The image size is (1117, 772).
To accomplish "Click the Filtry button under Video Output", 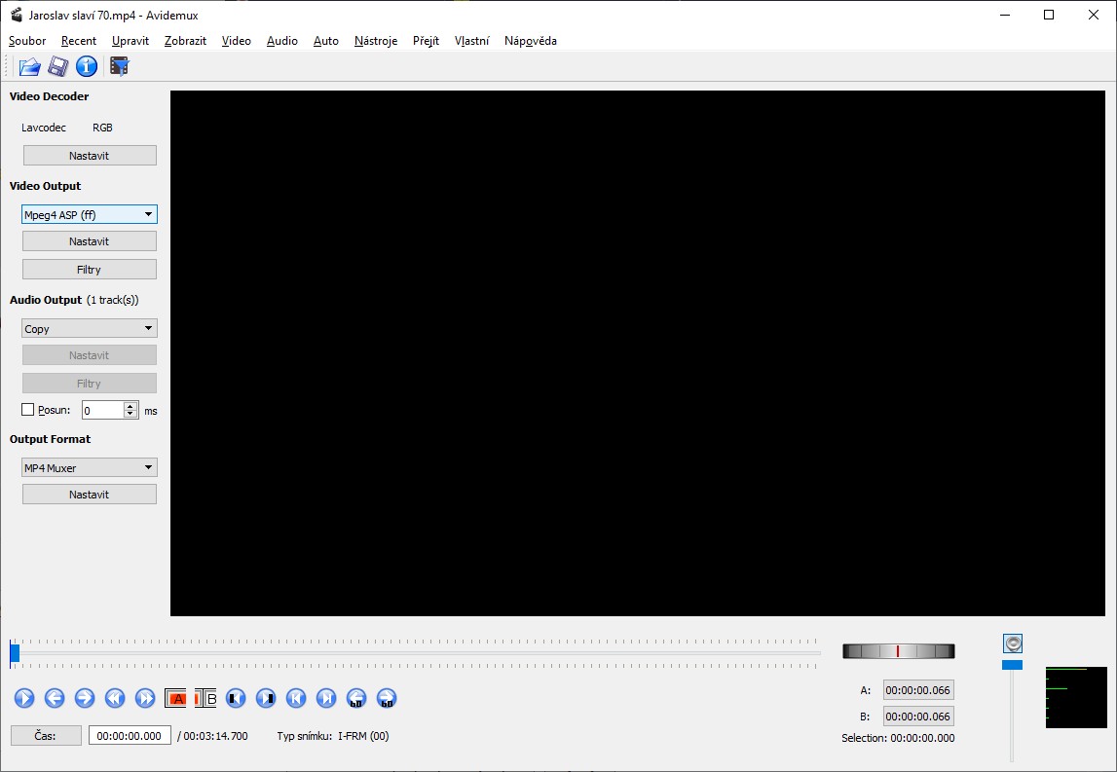I will pyautogui.click(x=89, y=270).
